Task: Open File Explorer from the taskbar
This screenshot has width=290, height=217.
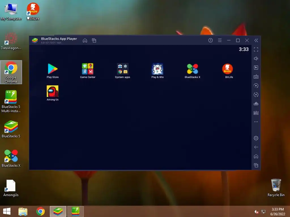Action: (23, 211)
